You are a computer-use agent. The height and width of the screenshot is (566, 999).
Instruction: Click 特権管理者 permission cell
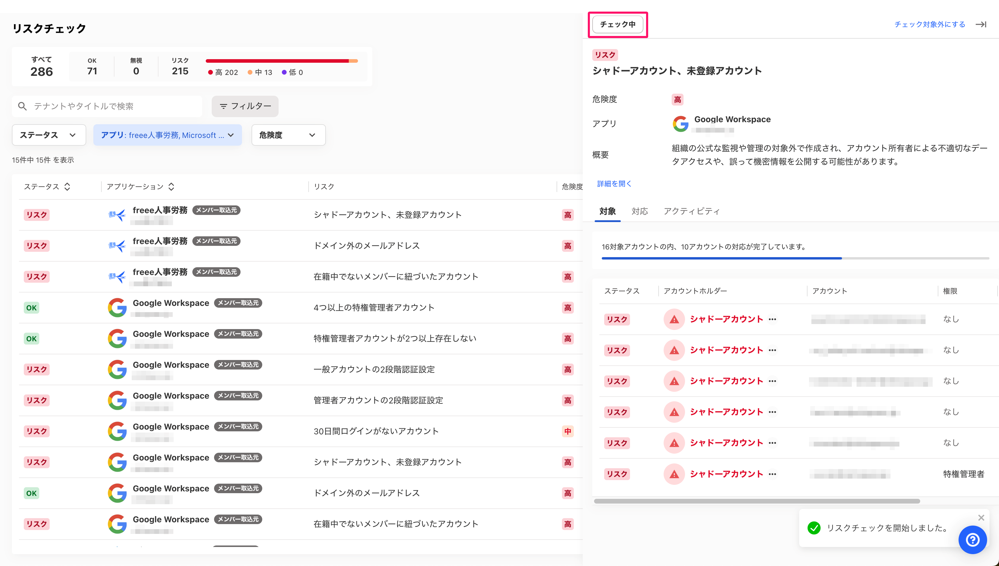(964, 474)
